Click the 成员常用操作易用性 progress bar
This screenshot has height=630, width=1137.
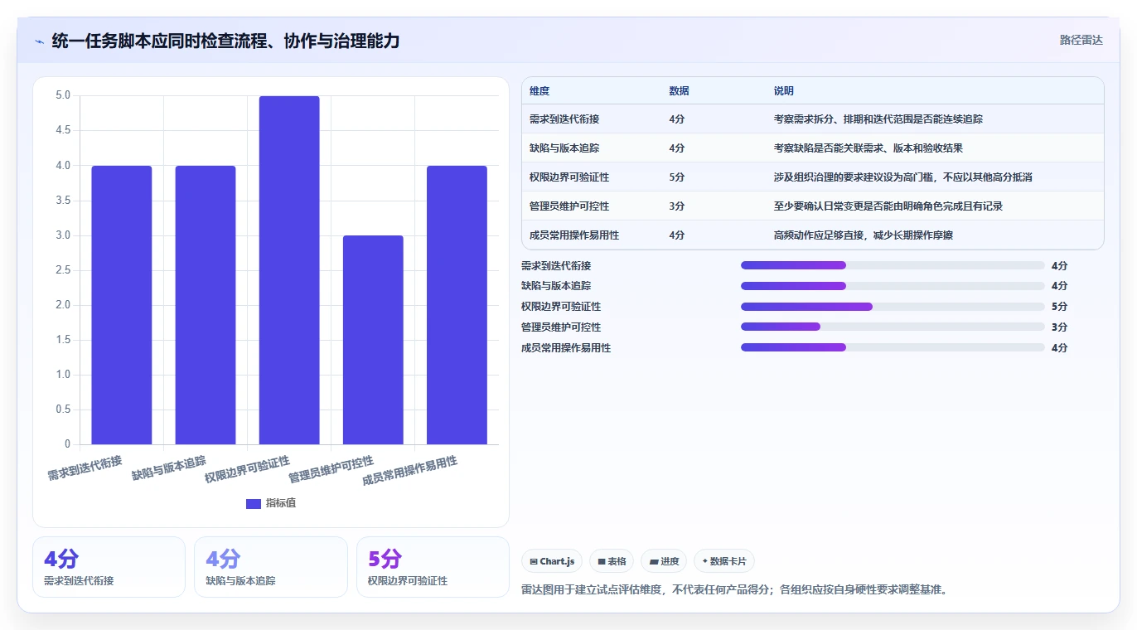pyautogui.click(x=893, y=347)
